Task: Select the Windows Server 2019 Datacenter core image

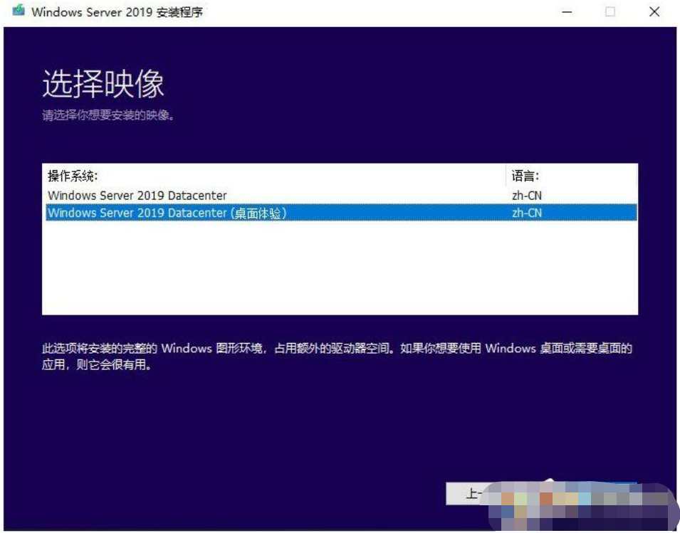Action: tap(137, 195)
